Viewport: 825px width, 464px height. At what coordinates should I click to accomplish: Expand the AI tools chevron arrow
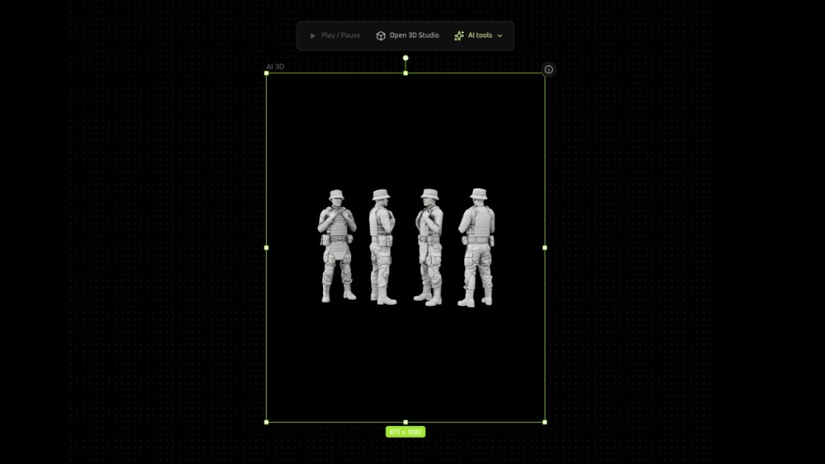(500, 35)
